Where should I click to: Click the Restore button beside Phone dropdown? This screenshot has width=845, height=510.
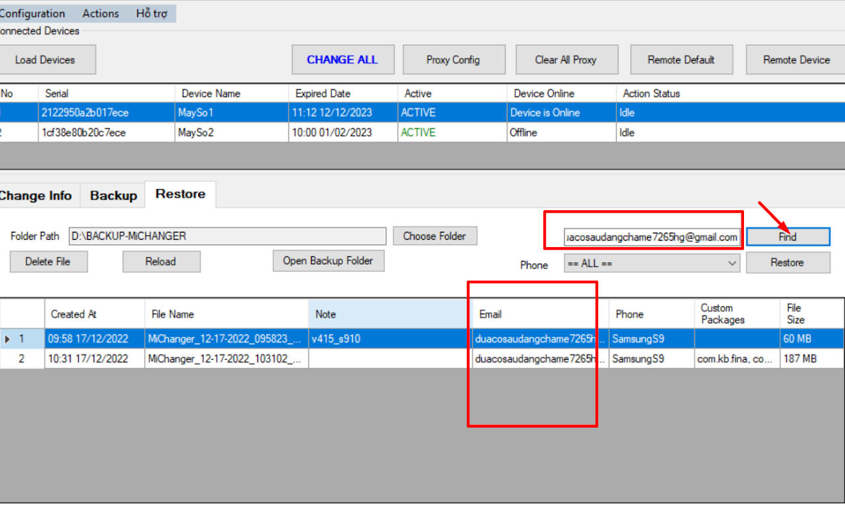coord(788,263)
